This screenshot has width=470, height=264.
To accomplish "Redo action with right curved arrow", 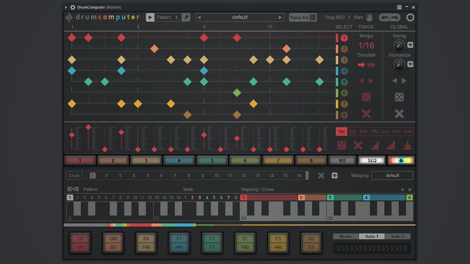I will pyautogui.click(x=395, y=17).
